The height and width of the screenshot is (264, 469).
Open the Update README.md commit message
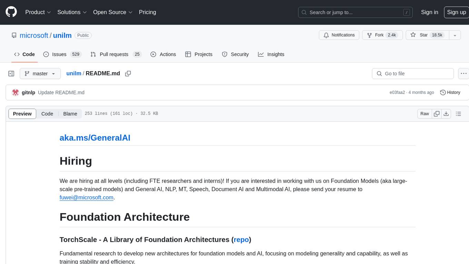click(x=61, y=92)
